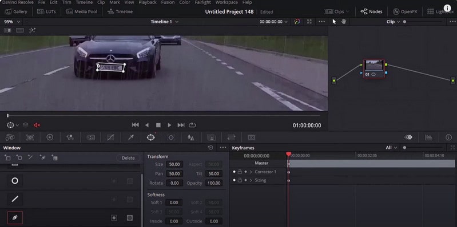Open the Window palette options menu

point(223,148)
